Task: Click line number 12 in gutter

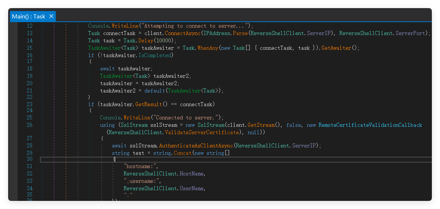Action: [29, 26]
